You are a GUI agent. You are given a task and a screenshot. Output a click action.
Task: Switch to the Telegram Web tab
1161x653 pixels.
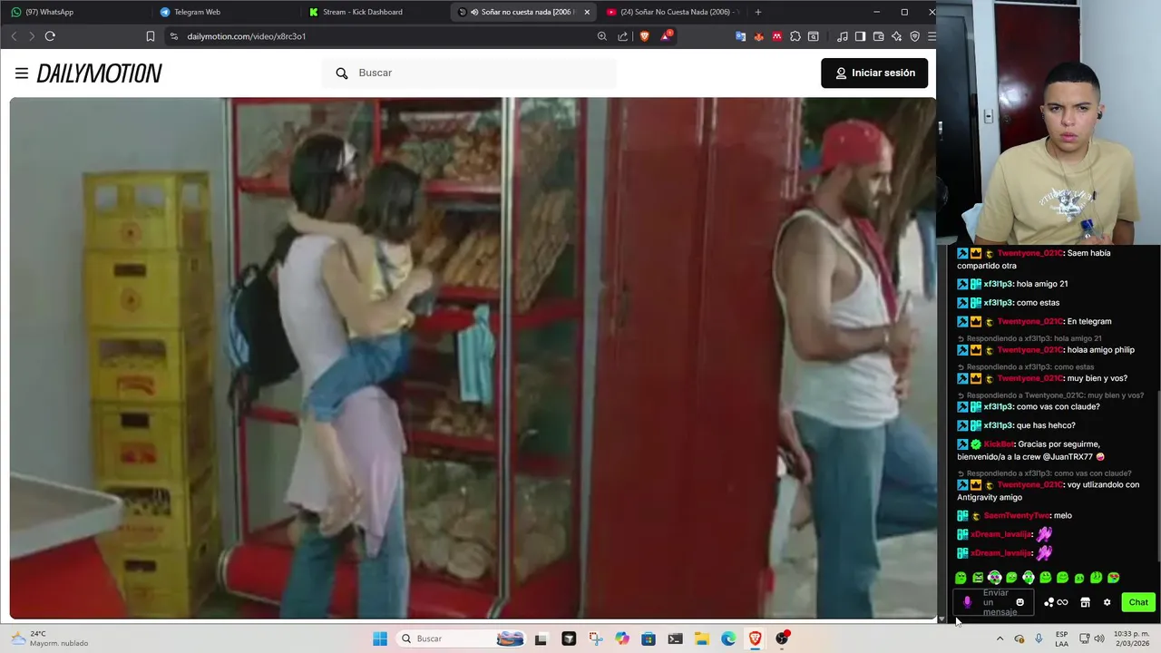pos(223,12)
